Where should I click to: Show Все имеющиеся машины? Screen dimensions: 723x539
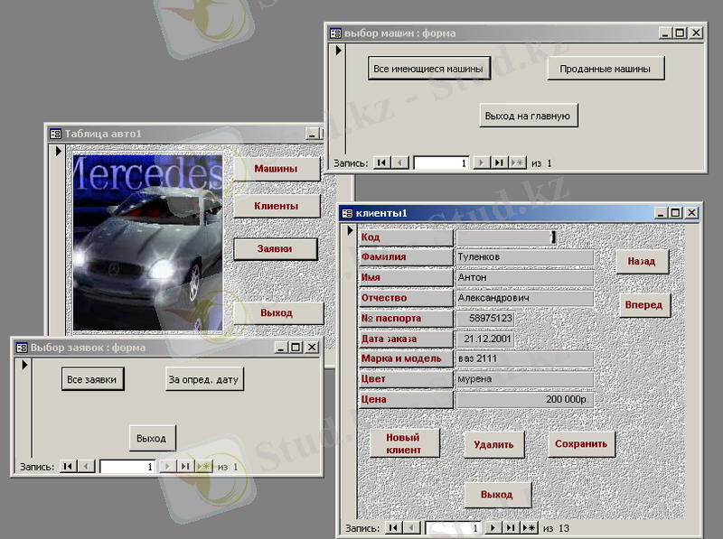coord(428,69)
